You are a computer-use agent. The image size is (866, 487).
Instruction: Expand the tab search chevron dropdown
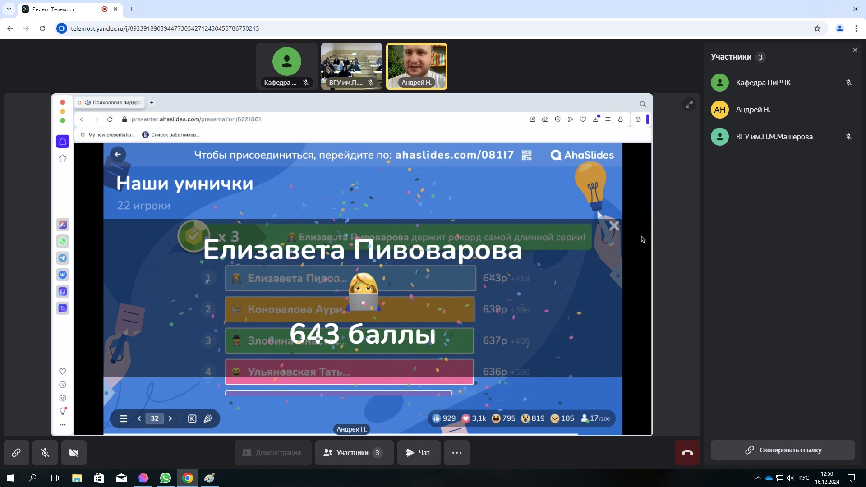(9, 9)
